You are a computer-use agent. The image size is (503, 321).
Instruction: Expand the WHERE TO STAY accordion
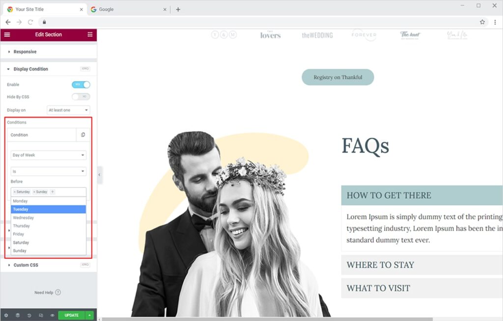[x=380, y=265]
